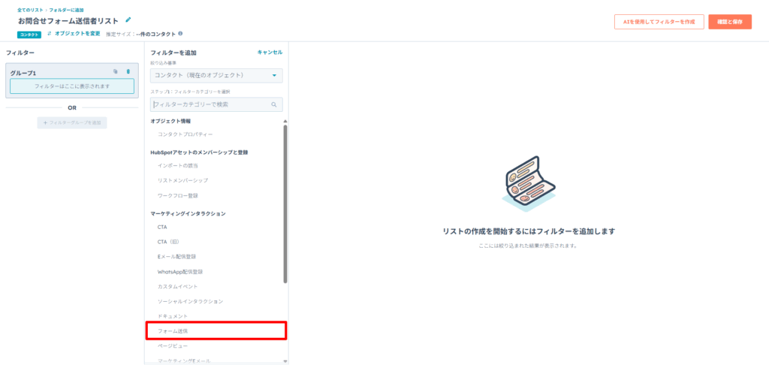The image size is (769, 365).
Task: Click the magnifier icon in the category search
Action: point(273,104)
